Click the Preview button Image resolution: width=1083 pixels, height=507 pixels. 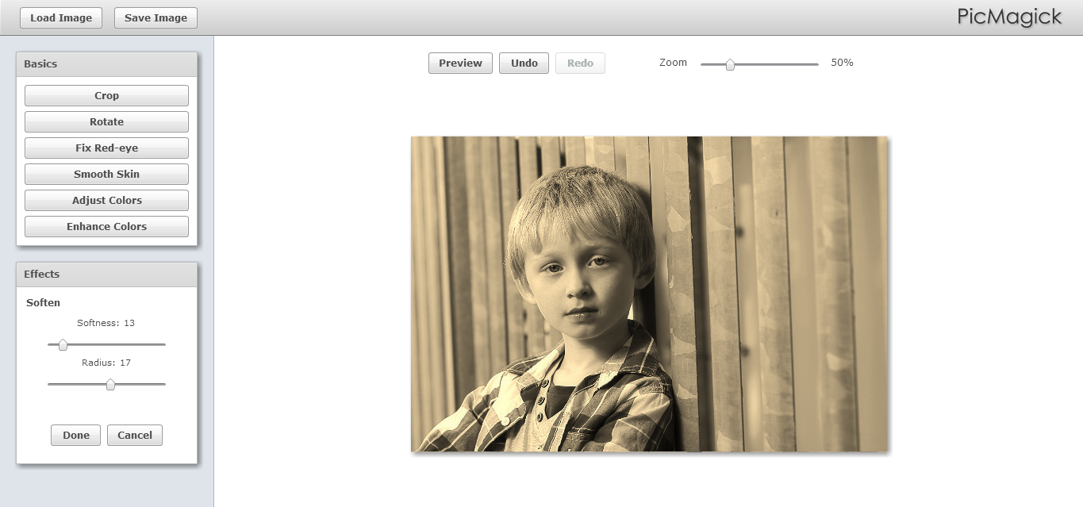point(460,63)
